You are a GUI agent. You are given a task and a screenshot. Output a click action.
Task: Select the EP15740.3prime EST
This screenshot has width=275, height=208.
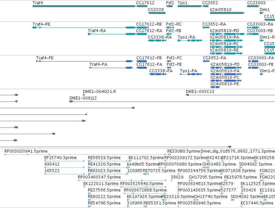(x=64, y=161)
